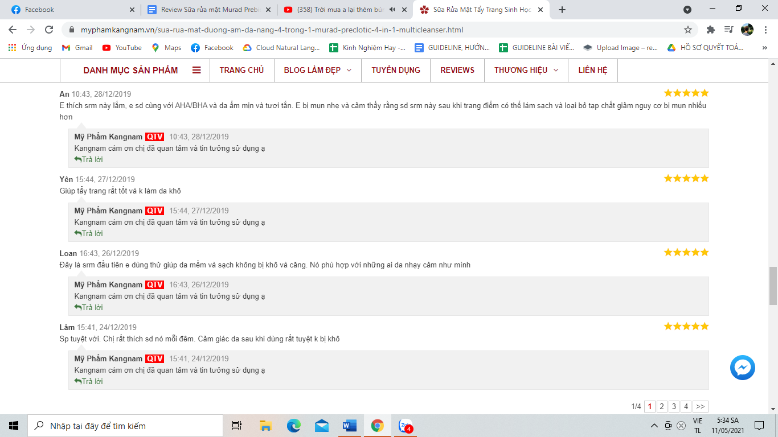Mute the YouTube tab via speaker icon

pos(392,10)
